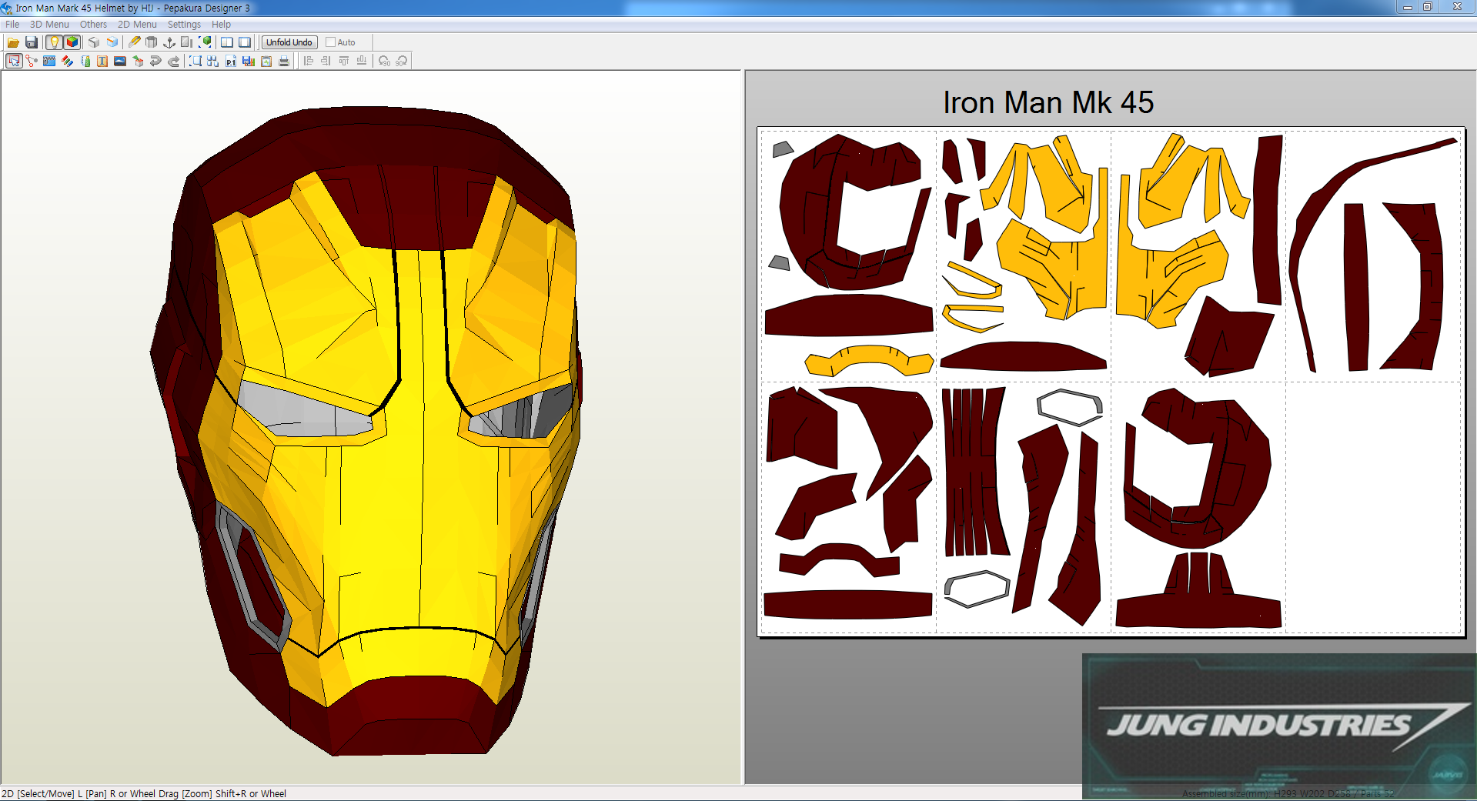Click the small cube with arrow icon

pyautogui.click(x=138, y=61)
